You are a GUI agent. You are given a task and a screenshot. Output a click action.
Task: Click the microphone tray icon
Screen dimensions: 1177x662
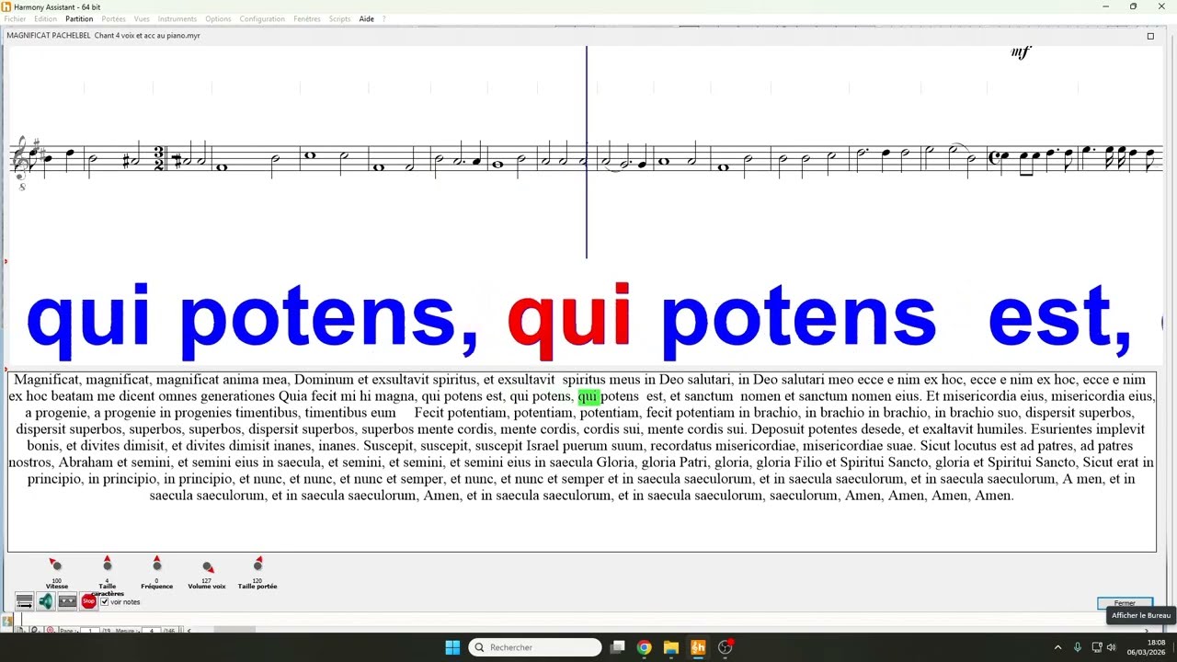pyautogui.click(x=1078, y=647)
